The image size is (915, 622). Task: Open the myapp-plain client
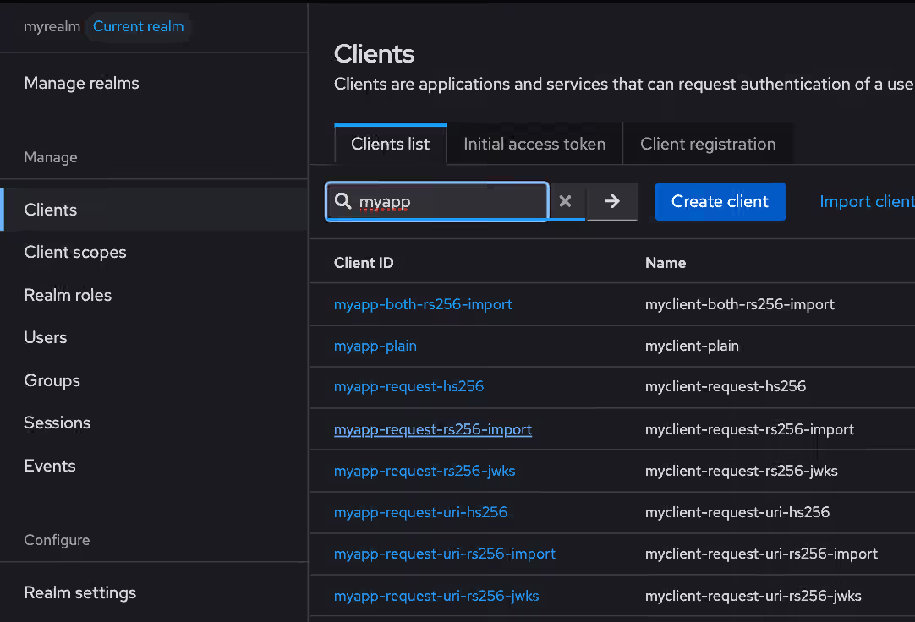(x=375, y=346)
